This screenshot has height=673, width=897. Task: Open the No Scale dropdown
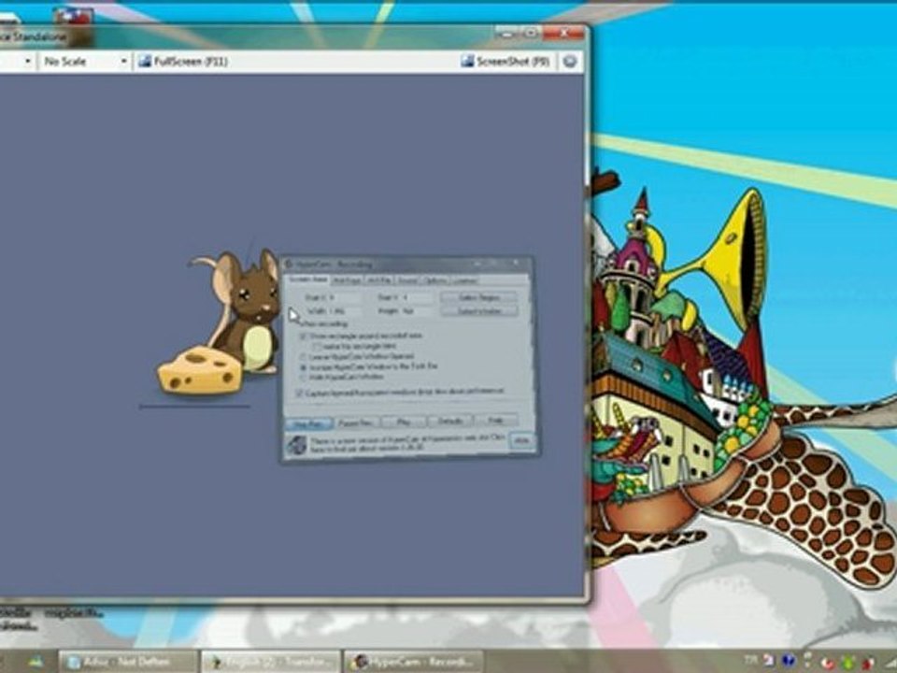click(85, 62)
